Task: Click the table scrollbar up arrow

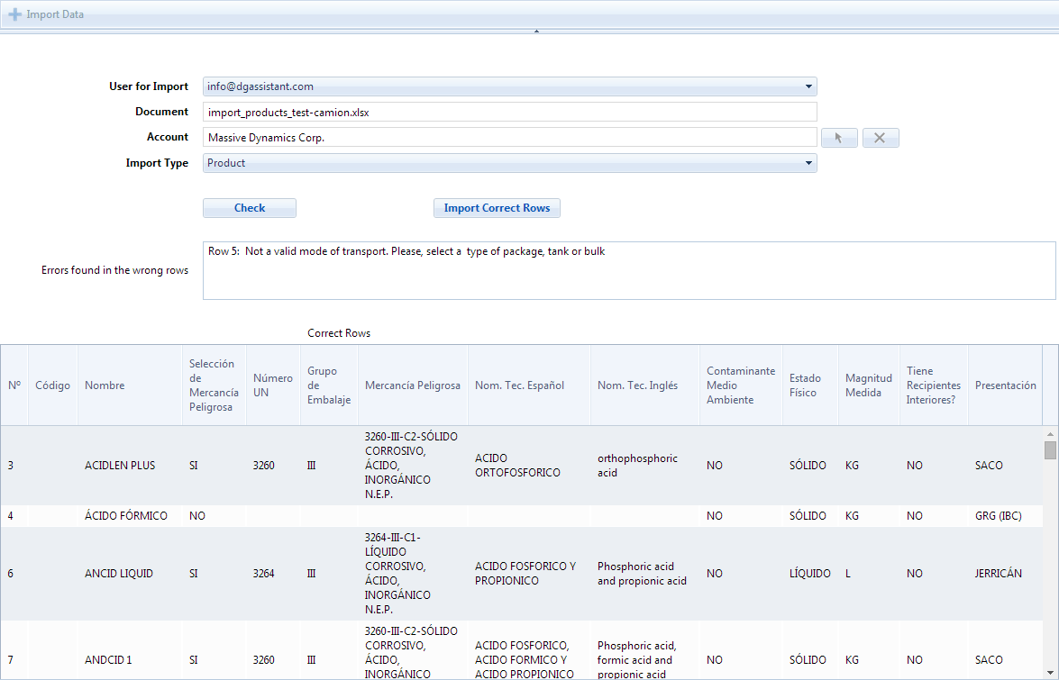Action: (1050, 434)
